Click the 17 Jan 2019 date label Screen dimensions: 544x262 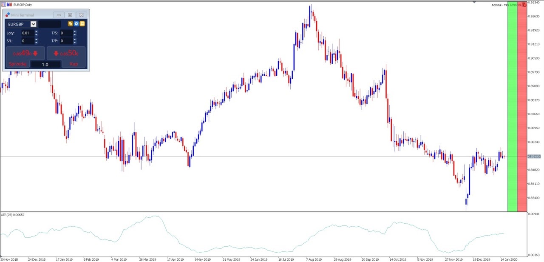tap(65, 259)
